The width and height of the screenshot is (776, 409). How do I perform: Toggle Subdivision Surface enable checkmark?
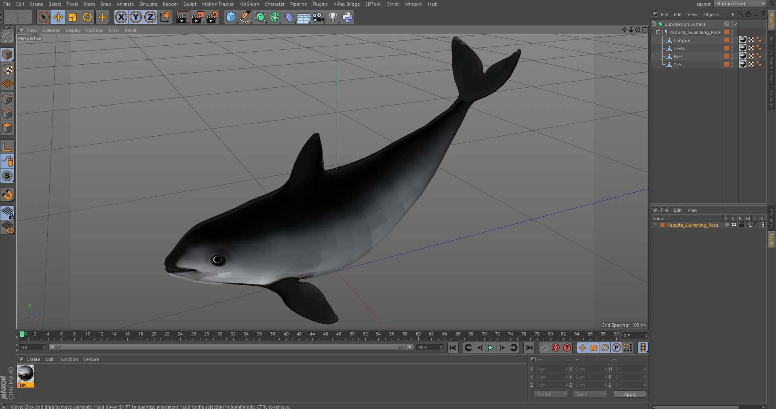click(x=736, y=24)
